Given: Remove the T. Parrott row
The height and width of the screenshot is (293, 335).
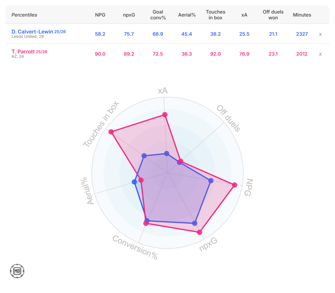Looking at the screenshot, I should (x=320, y=54).
